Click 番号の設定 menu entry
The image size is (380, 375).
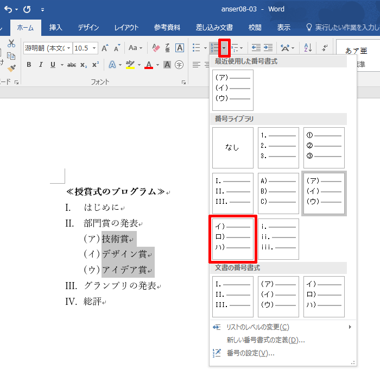(x=283, y=353)
